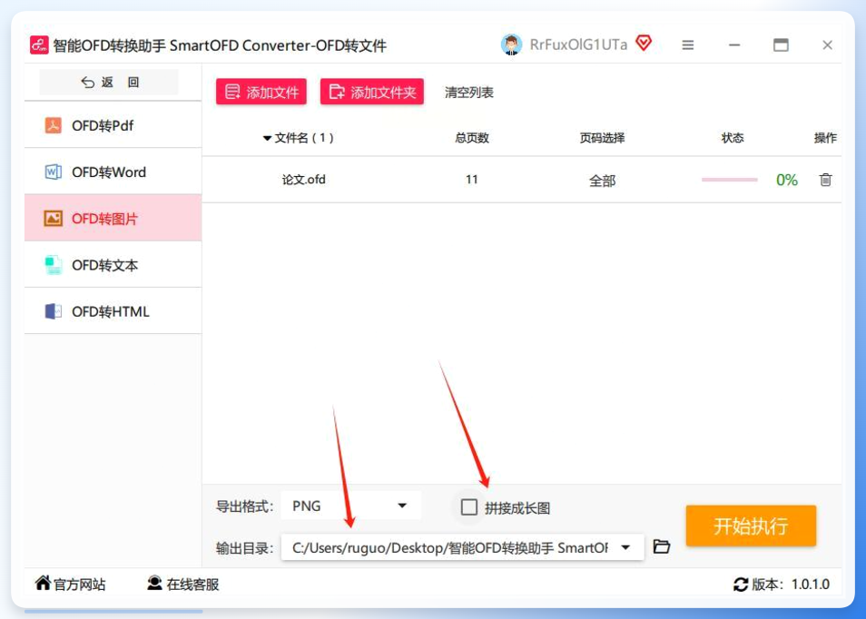Click the page count 11 cell

472,180
